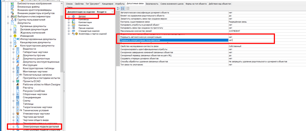
Task: Select the Детали gear icon in links tree
Action: pos(74,16)
